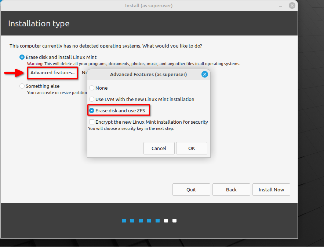This screenshot has height=247, width=324.
Task: Open Advanced features button
Action: tap(52, 73)
